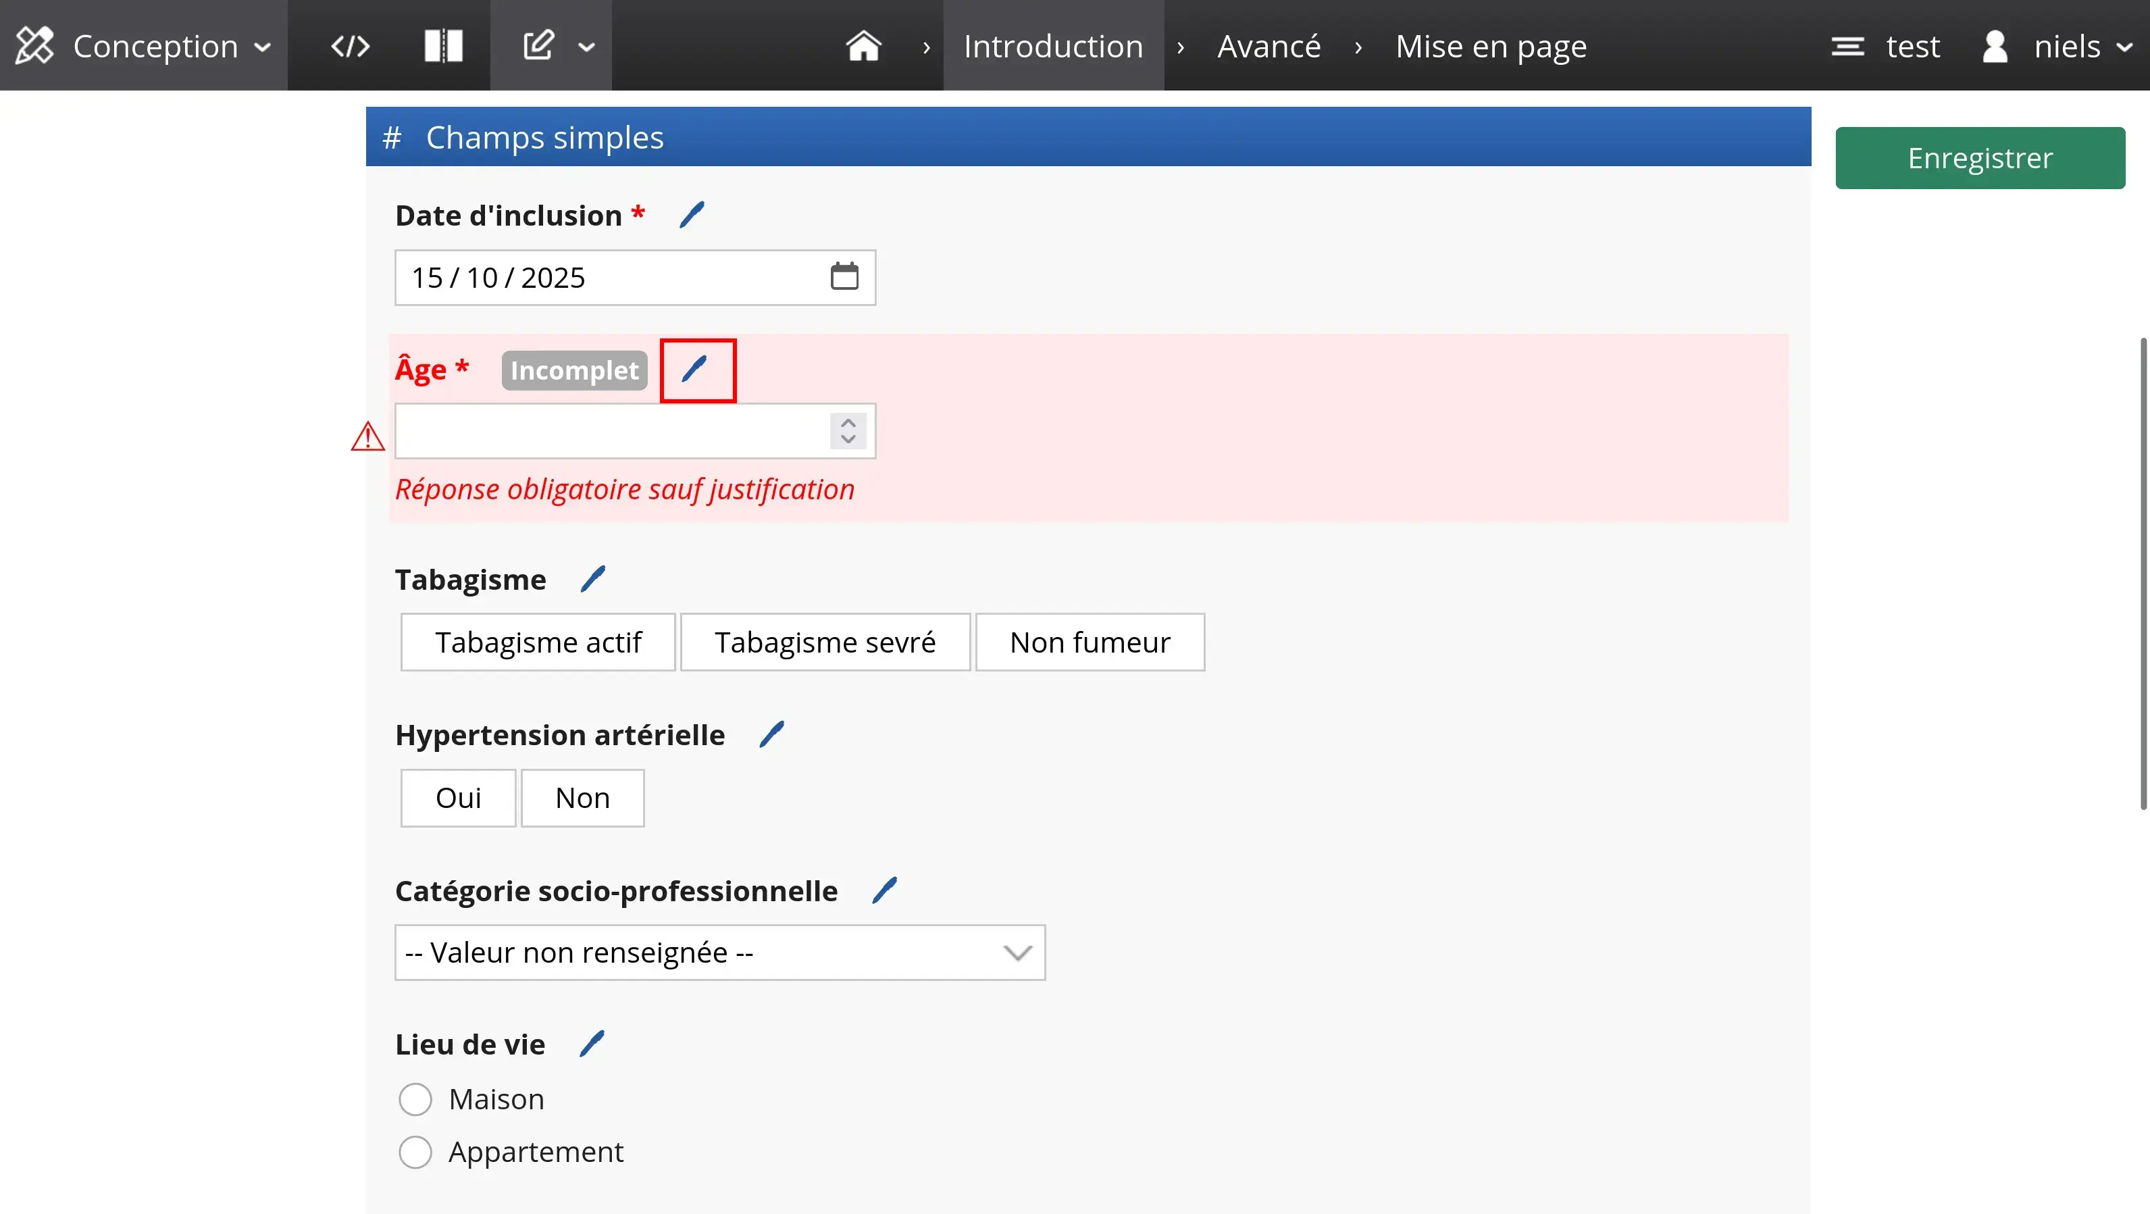Navigate to Mise en page
Viewport: 2150px width, 1214px height.
tap(1491, 46)
